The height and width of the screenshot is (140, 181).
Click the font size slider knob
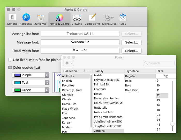(x=172, y=124)
